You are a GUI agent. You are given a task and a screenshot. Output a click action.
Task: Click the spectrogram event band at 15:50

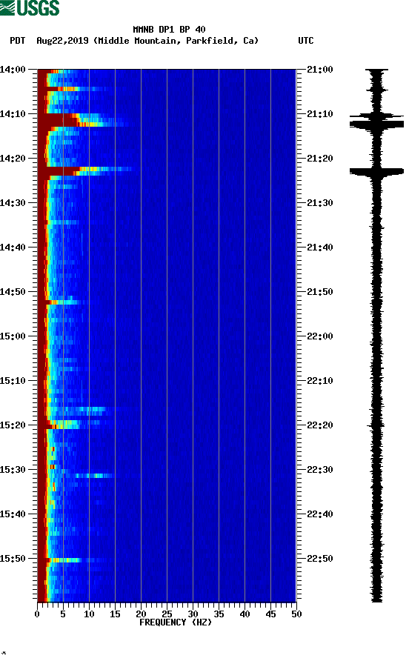coord(72,560)
